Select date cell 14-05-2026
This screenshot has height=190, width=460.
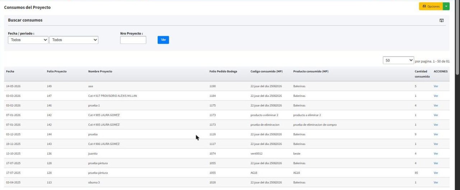13,86
